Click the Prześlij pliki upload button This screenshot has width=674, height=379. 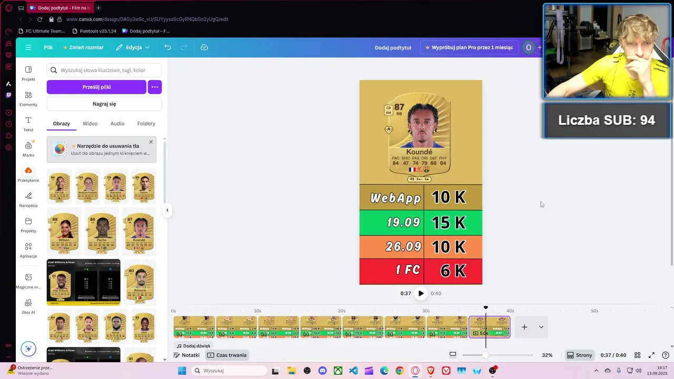(96, 87)
